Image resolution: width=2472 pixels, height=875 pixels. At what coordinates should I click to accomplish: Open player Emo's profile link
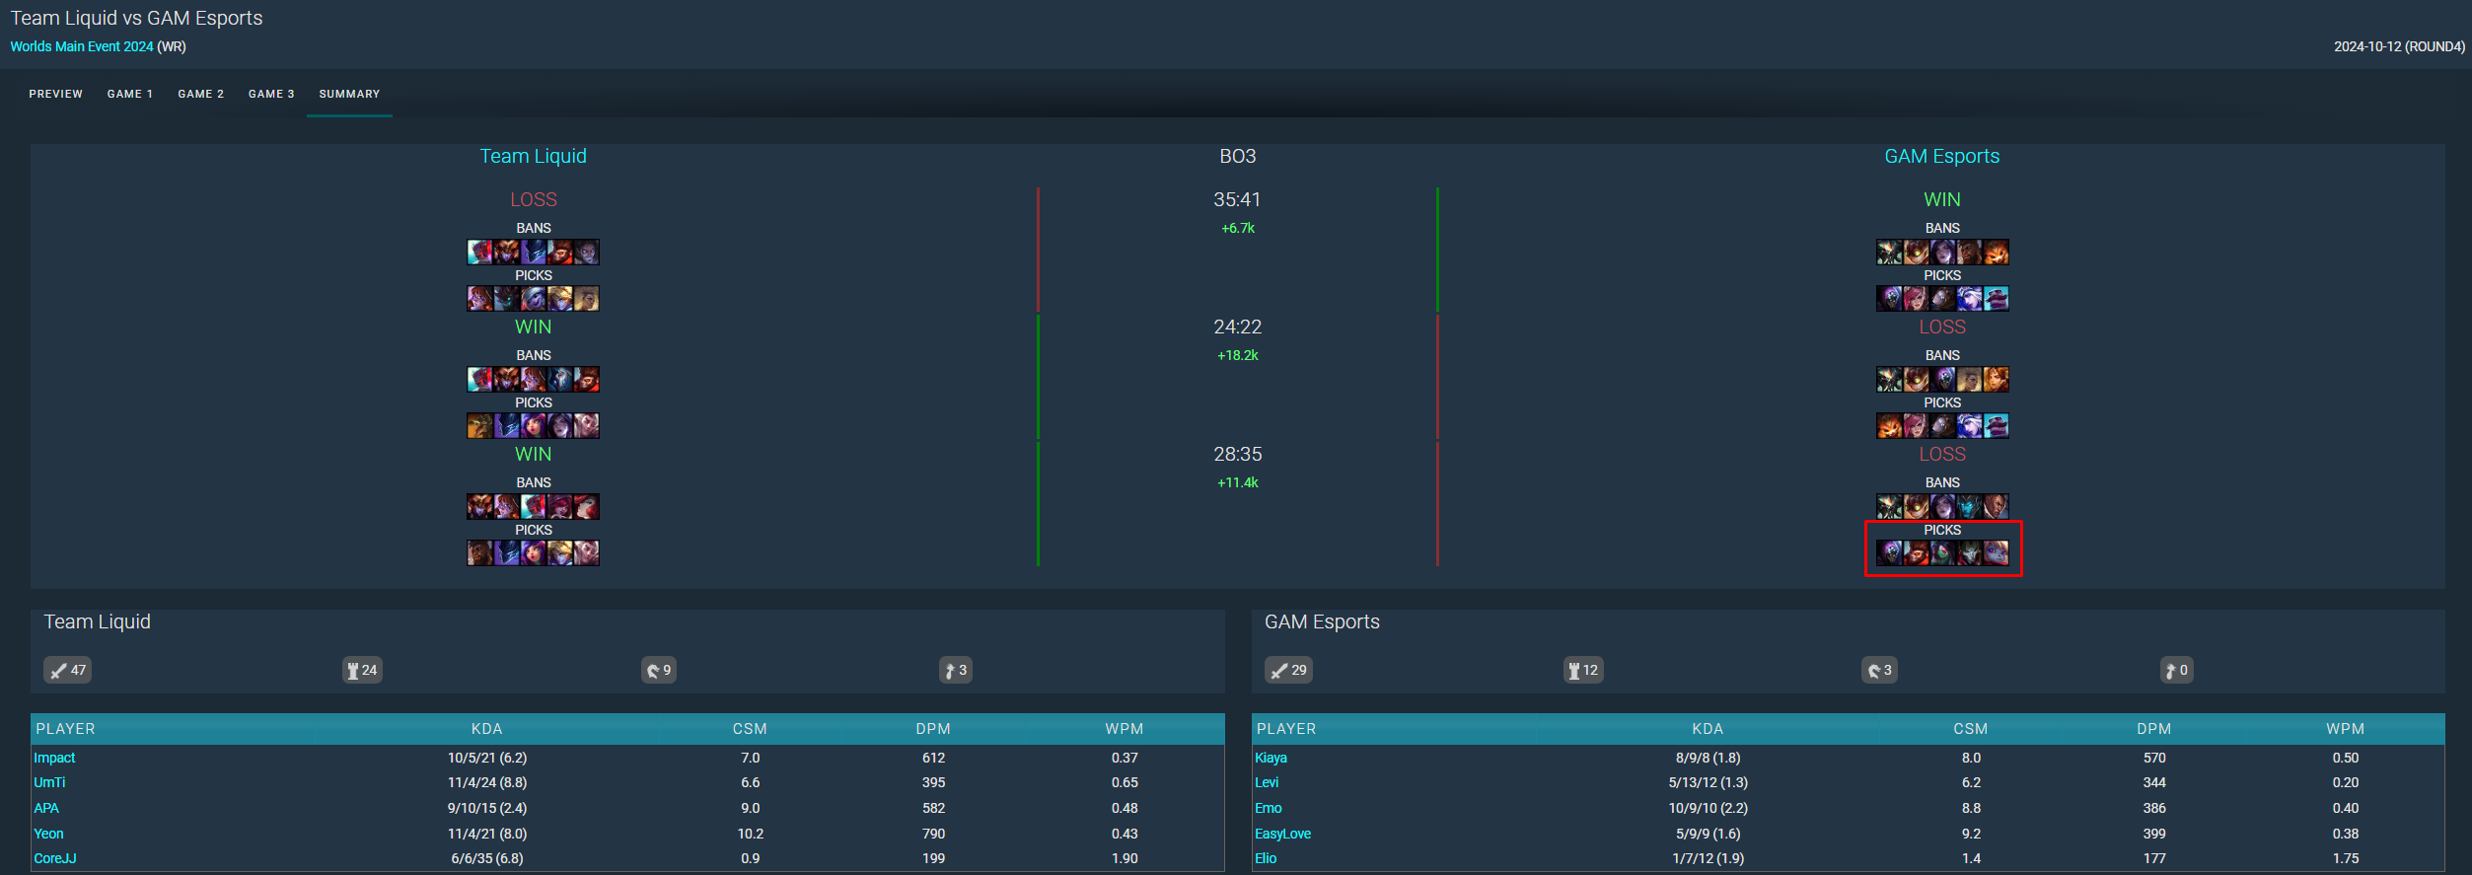[x=1269, y=808]
